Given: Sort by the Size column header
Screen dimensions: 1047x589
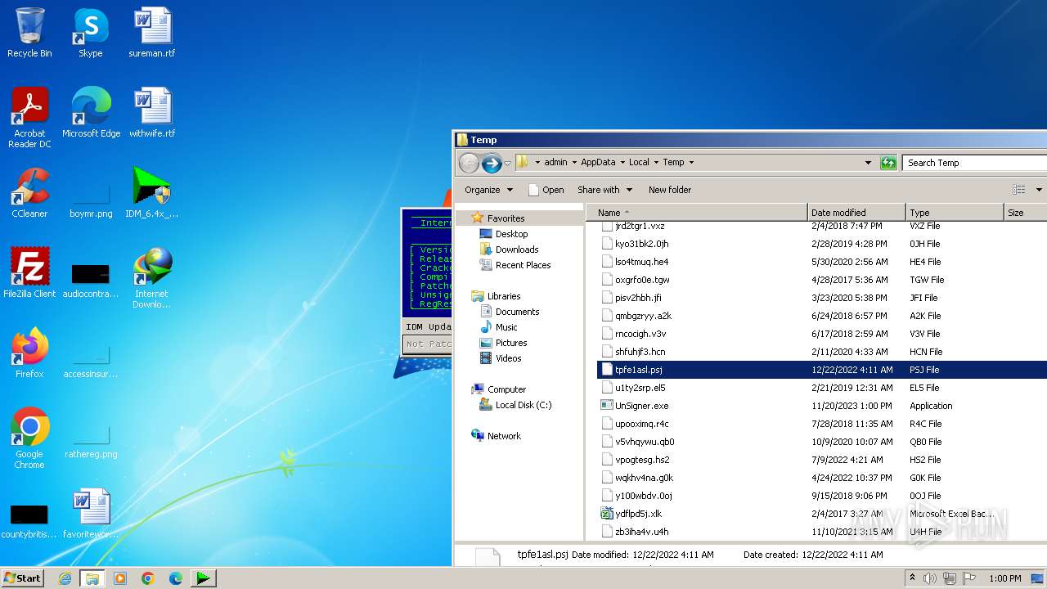Looking at the screenshot, I should coord(1025,213).
